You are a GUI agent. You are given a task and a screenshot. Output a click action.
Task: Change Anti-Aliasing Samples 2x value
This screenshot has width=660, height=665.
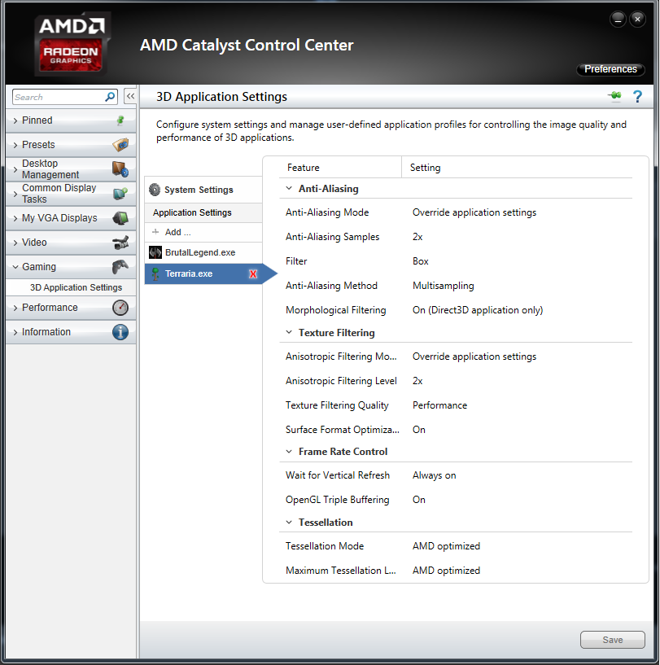pos(417,237)
